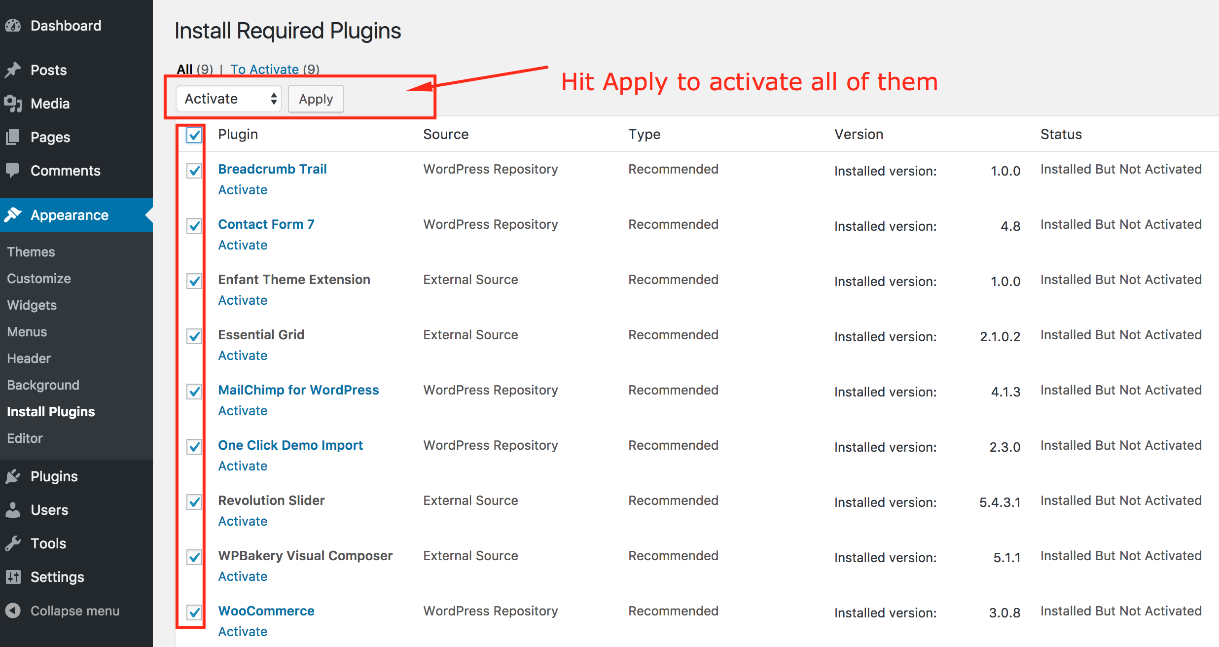Click the Tools wrench icon

13,543
